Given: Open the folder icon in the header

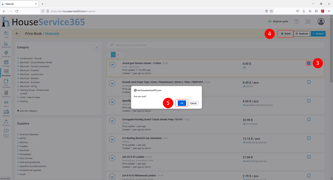Looking at the screenshot, I should click(308, 22).
